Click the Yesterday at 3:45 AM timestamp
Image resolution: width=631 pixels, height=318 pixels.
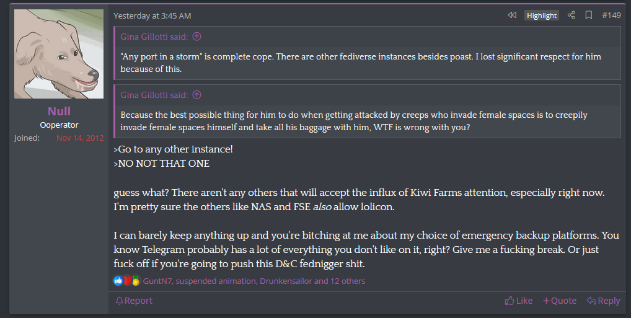click(x=152, y=15)
